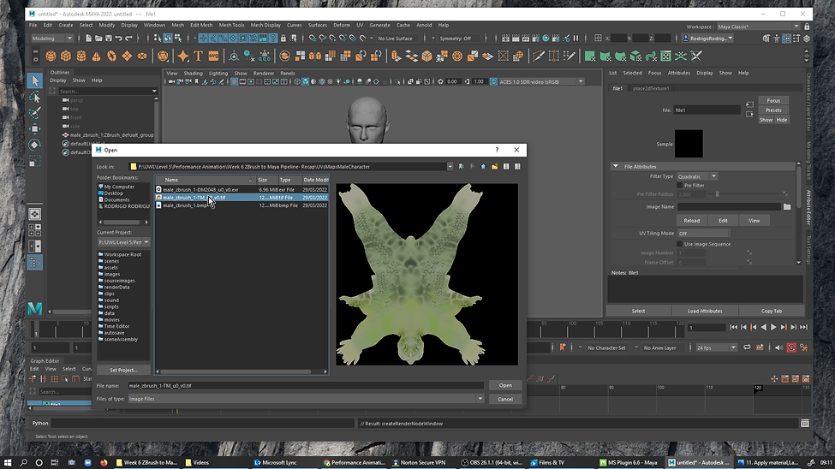The height and width of the screenshot is (469, 835).
Task: Activate the Lasso select tool
Action: 35,97
